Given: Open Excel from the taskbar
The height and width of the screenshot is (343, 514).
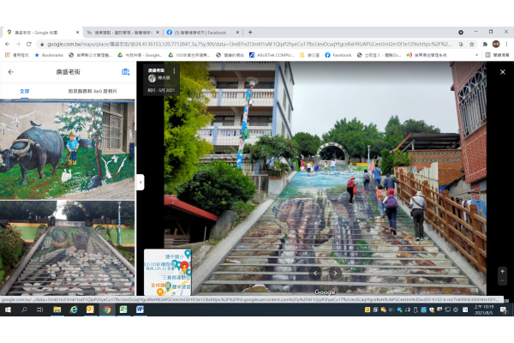Looking at the screenshot, I should click(x=123, y=310).
